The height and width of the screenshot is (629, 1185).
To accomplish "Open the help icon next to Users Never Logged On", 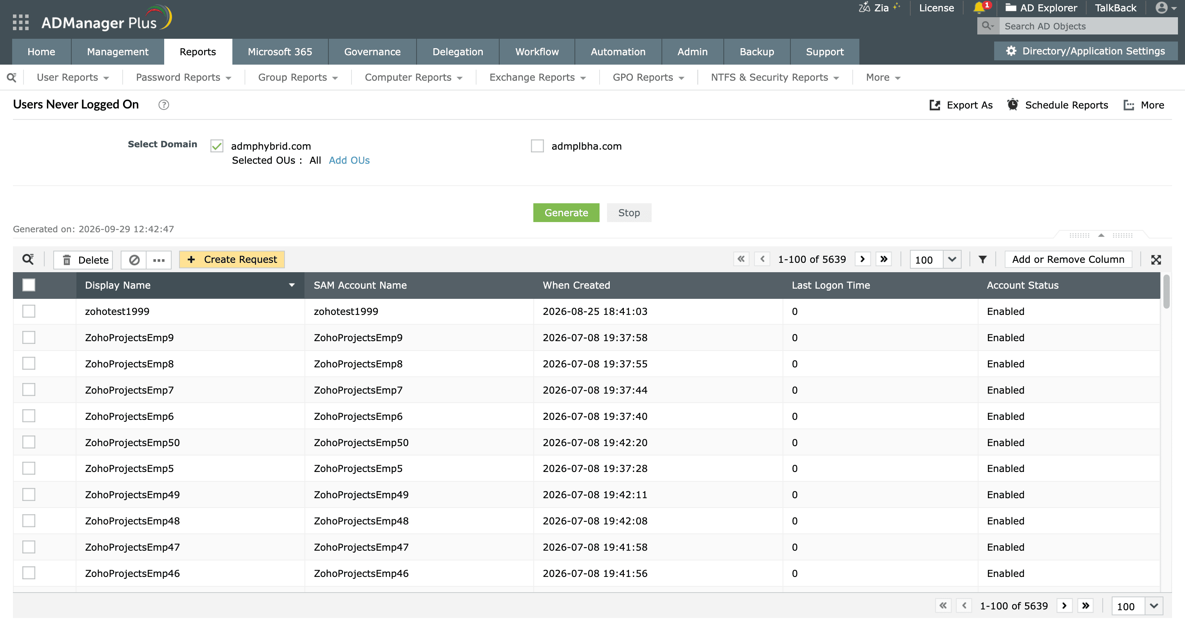I will pyautogui.click(x=163, y=105).
